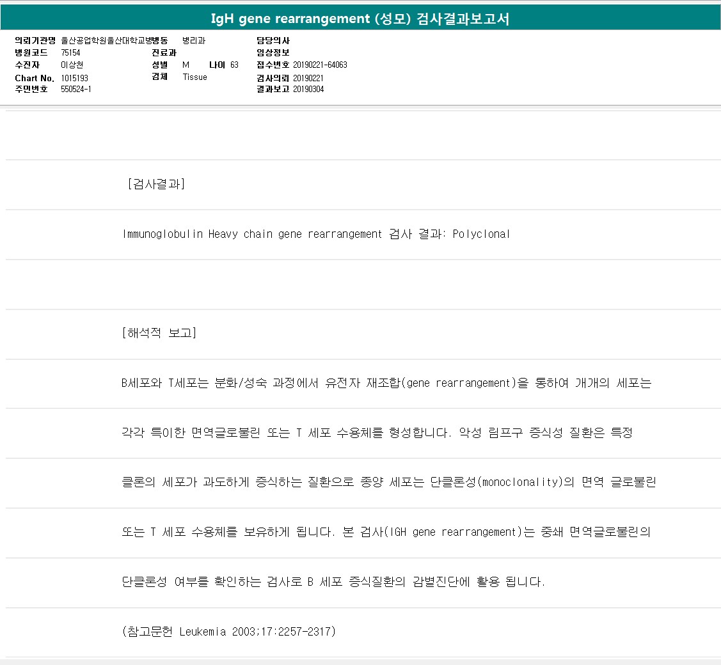This screenshot has height=665, width=721.
Task: Select the report title 'IgH gene rearrangement (성모) 검사결과보고서'
Action: pyautogui.click(x=360, y=19)
